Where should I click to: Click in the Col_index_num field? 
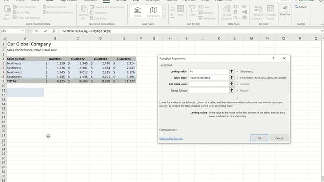(209, 84)
